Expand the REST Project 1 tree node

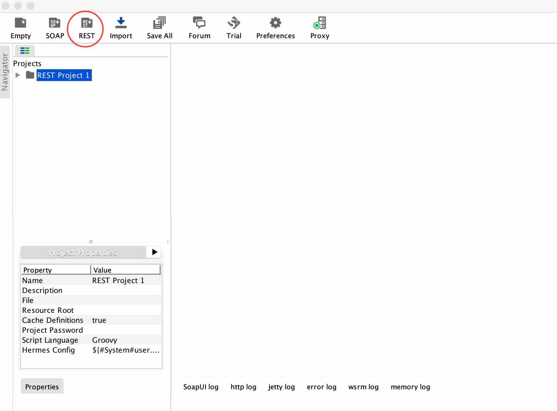coord(18,75)
